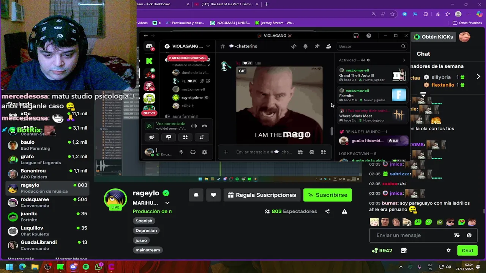486x273 pixels.
Task: Report stream with warning triangle icon
Action: 344,211
